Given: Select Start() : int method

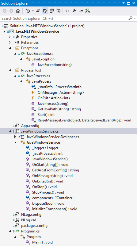Looking at the screenshot, I should 46,115.
